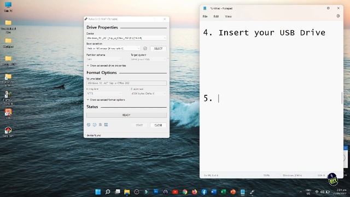Open the Boot selection dropdown
This screenshot has width=350, height=197.
coord(113,49)
